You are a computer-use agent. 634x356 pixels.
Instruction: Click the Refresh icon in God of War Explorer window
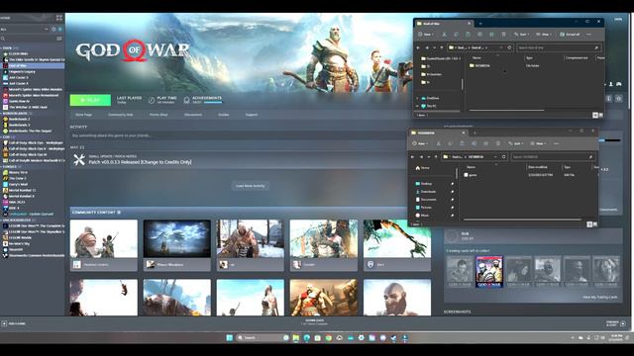click(x=509, y=47)
